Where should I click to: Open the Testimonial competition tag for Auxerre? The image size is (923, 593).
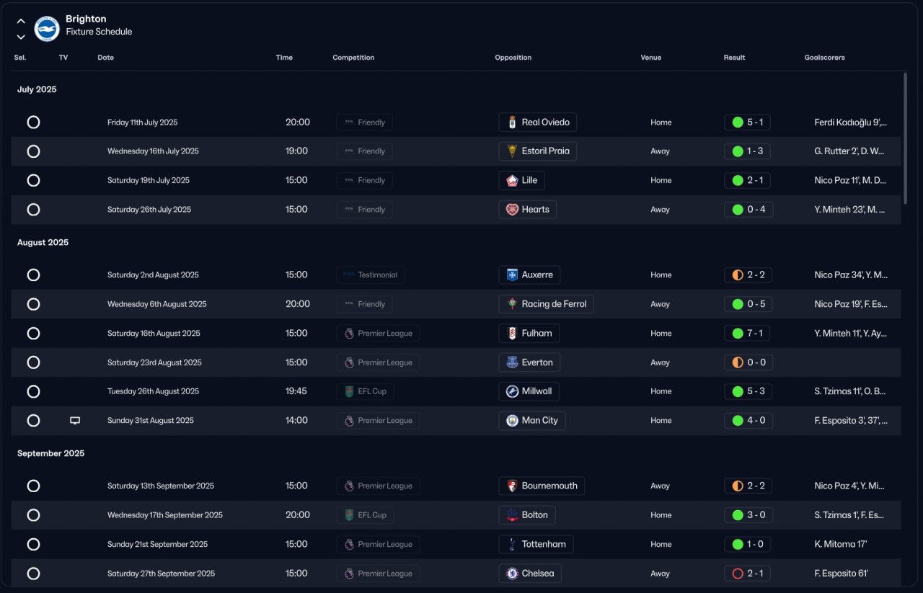point(371,275)
